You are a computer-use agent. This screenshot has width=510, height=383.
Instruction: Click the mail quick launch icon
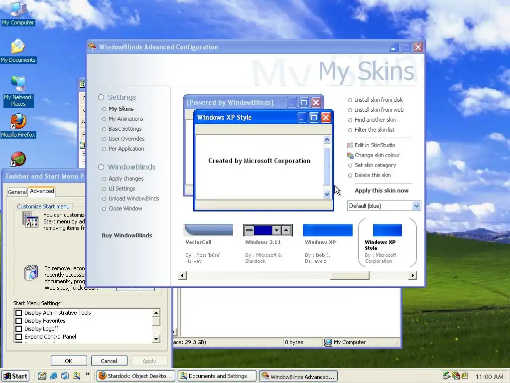tap(65, 376)
